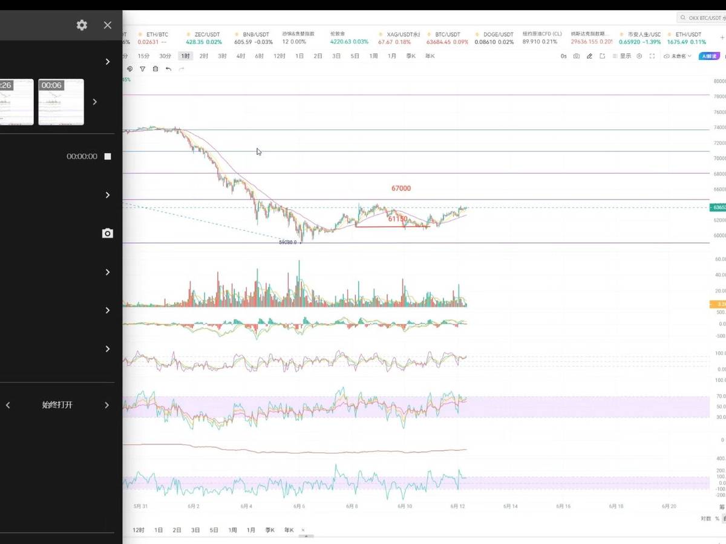Select ZEC/USDT ticker
Image resolution: width=726 pixels, height=544 pixels.
coord(204,38)
